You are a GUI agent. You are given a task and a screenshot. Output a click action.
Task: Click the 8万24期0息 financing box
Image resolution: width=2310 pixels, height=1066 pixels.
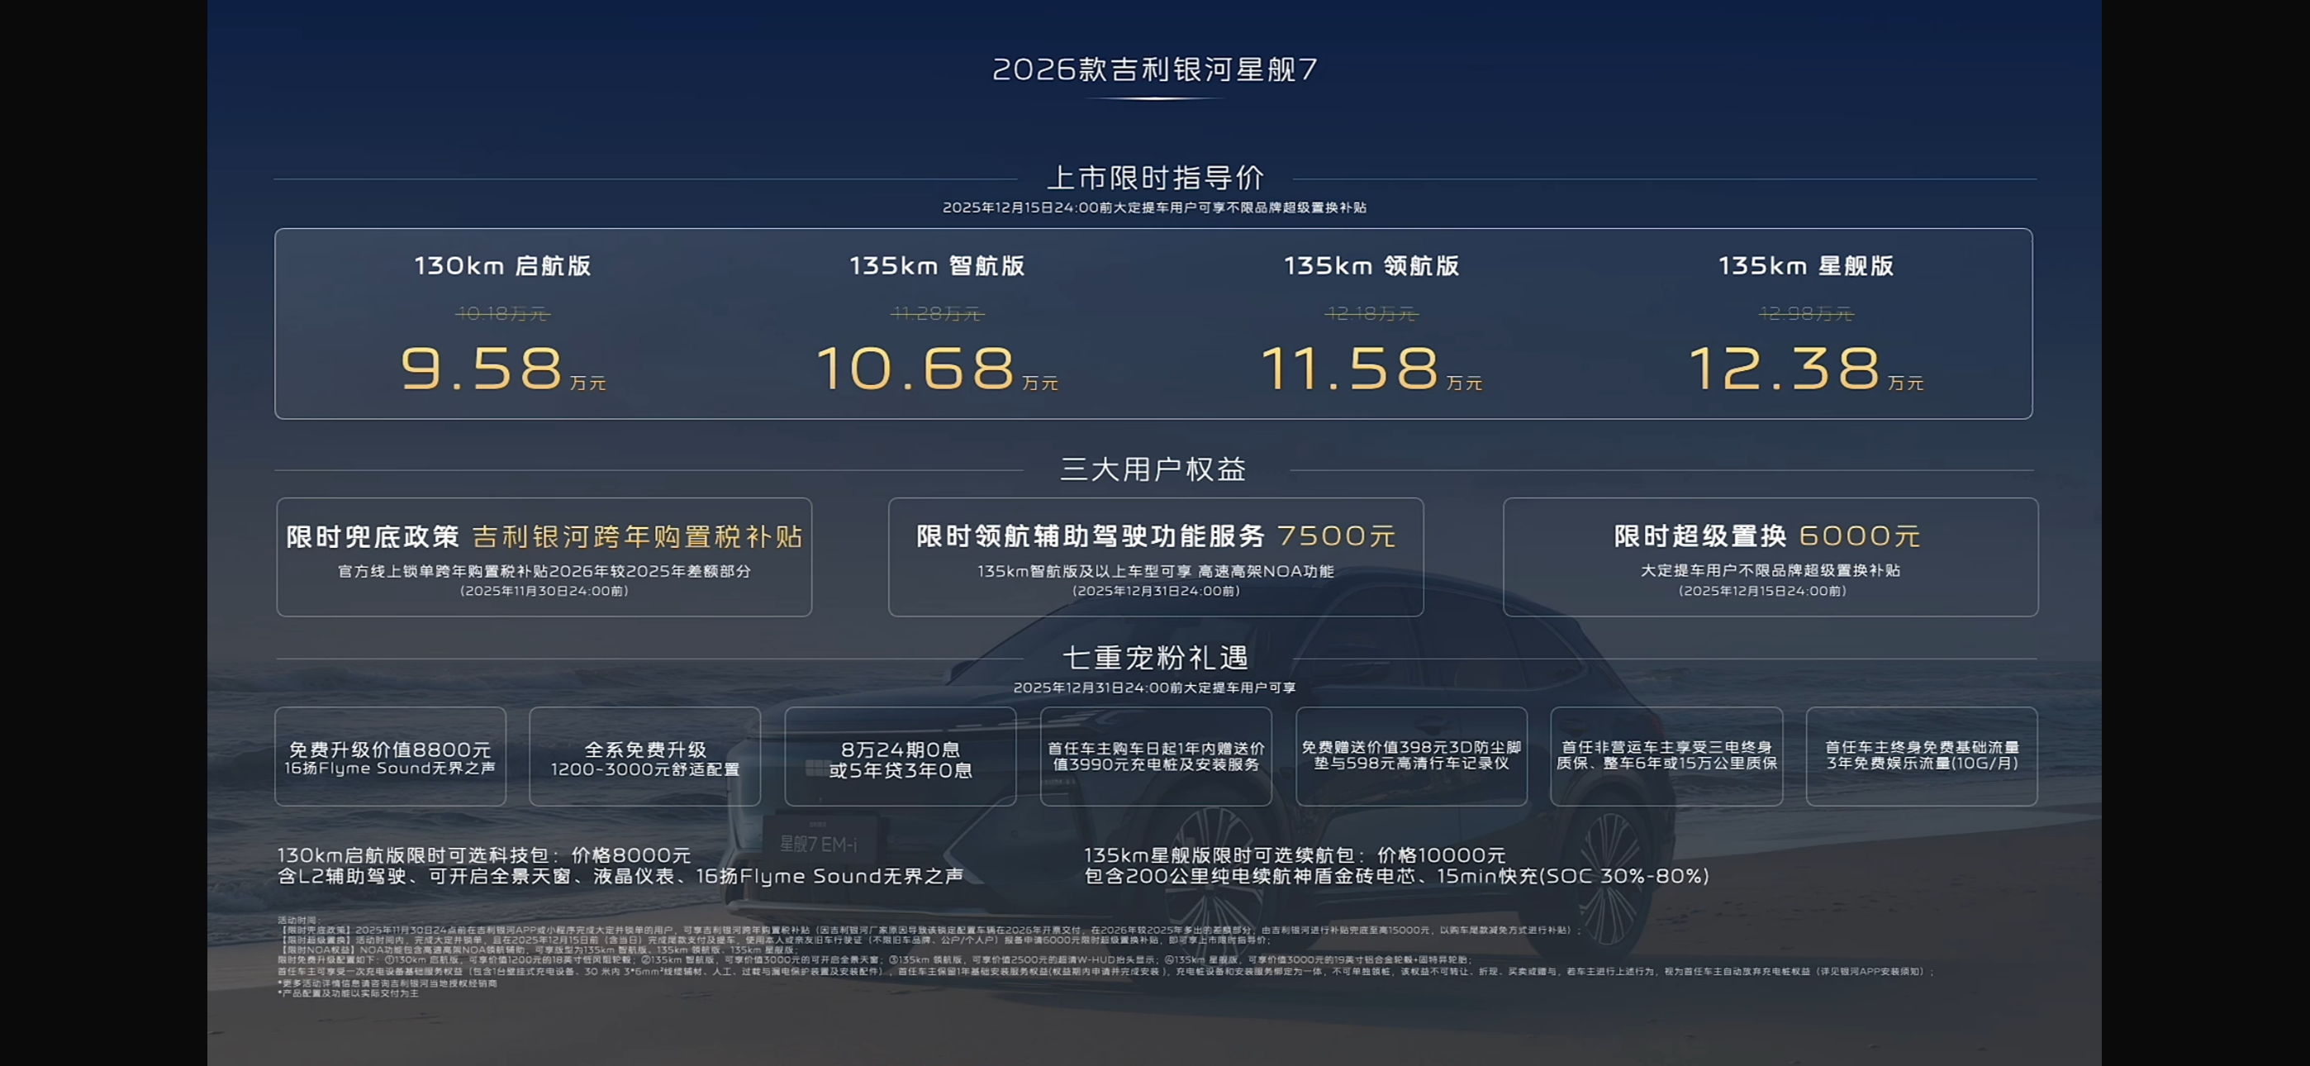click(x=900, y=756)
